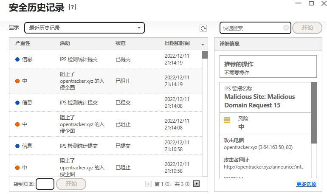Image resolution: width=327 pixels, height=194 pixels.
Task: Select IPS 检测统计提交 at 21:14:08
Action: coord(79,103)
